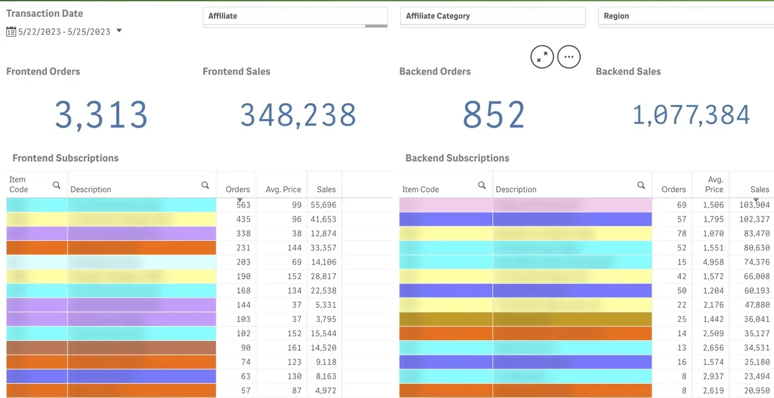
Task: Click Frontend orders cell 203
Action: (243, 261)
